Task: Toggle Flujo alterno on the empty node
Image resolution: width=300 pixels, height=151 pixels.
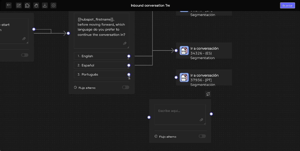Action: click(x=202, y=136)
